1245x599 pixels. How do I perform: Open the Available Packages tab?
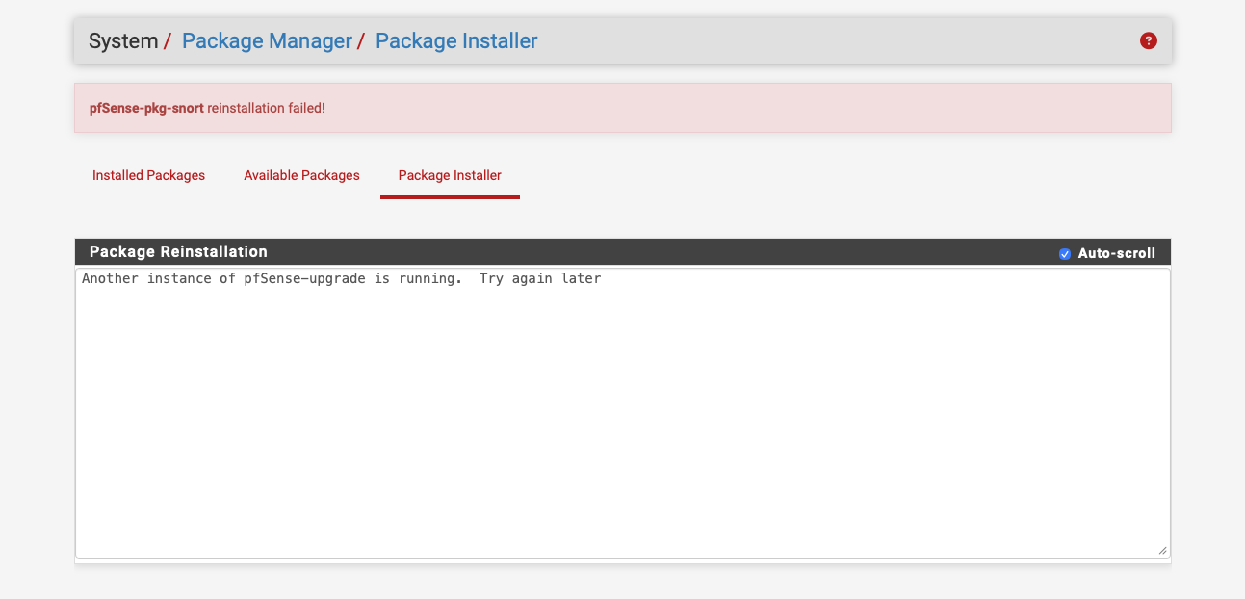pos(301,175)
